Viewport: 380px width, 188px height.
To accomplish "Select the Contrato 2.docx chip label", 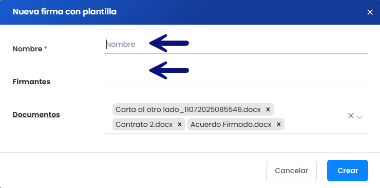I will tap(144, 124).
